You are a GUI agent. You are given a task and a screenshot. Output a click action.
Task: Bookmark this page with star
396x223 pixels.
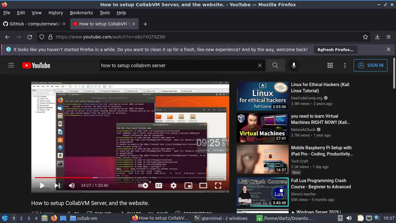[x=365, y=37]
